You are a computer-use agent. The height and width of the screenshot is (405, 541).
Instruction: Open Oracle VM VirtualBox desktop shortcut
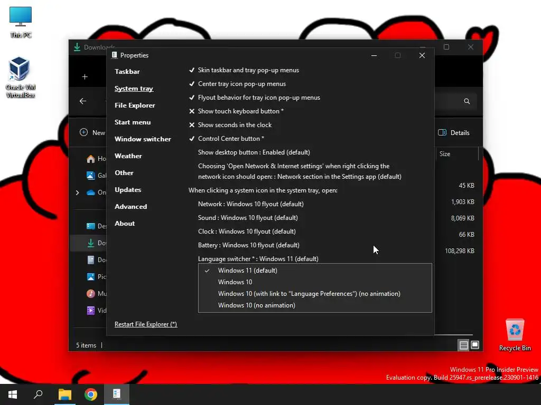[20, 77]
